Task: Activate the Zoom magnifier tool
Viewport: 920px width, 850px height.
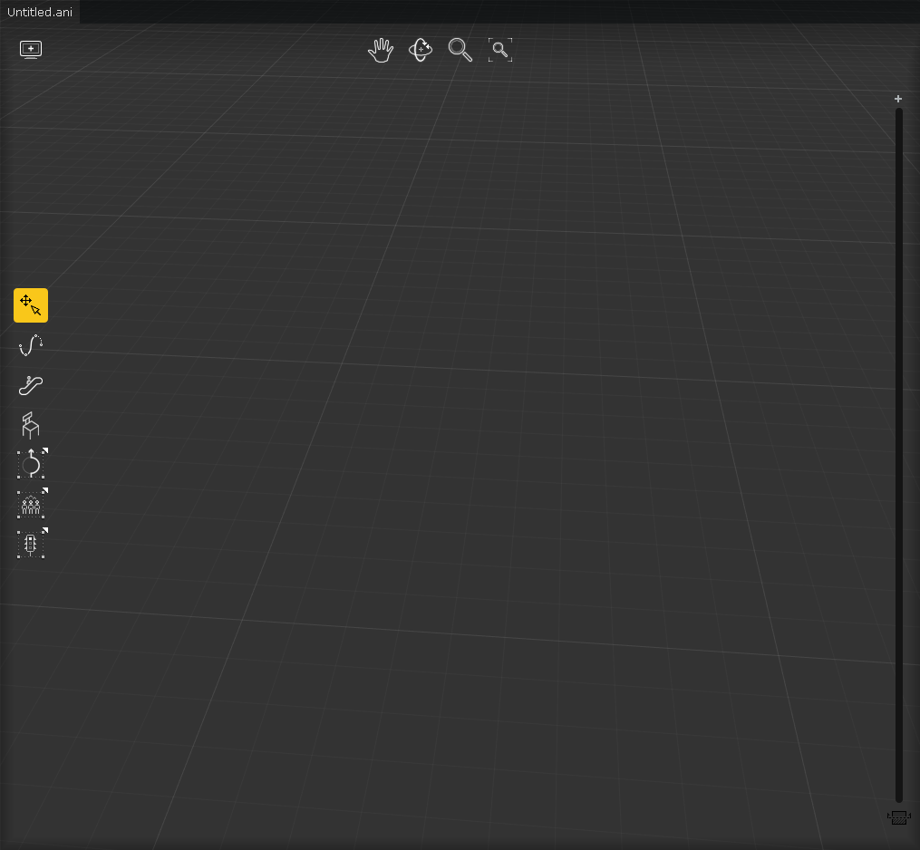Action: pyautogui.click(x=460, y=50)
